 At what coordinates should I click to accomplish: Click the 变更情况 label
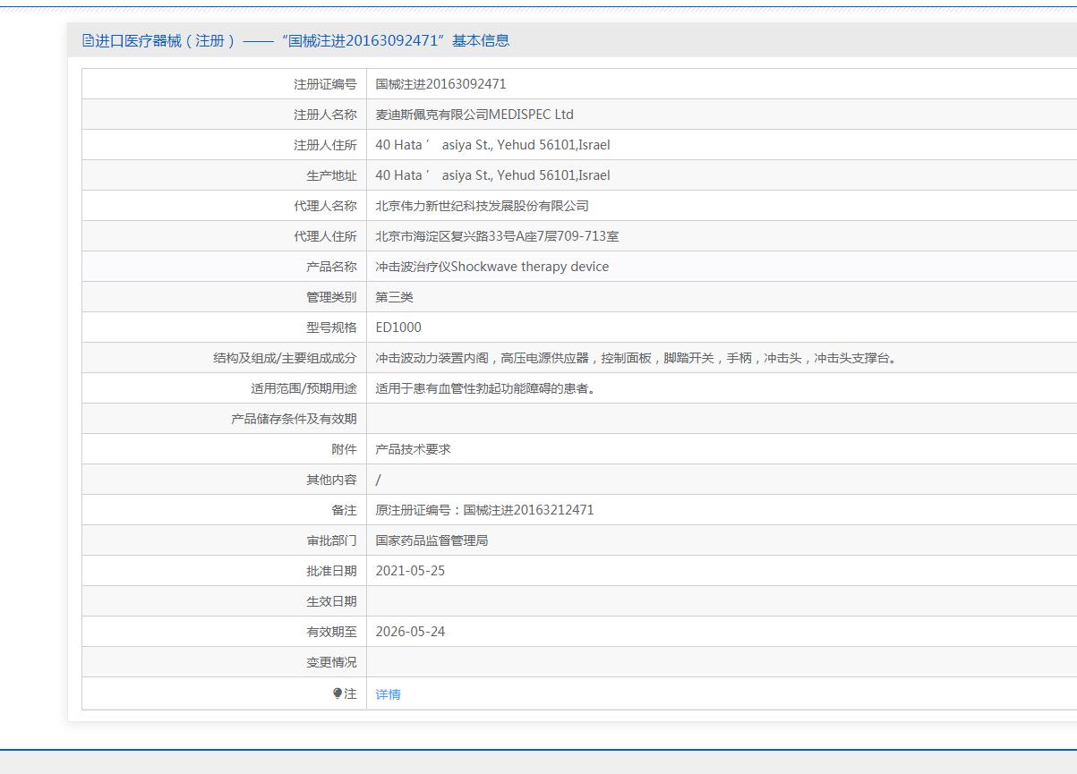pos(331,662)
